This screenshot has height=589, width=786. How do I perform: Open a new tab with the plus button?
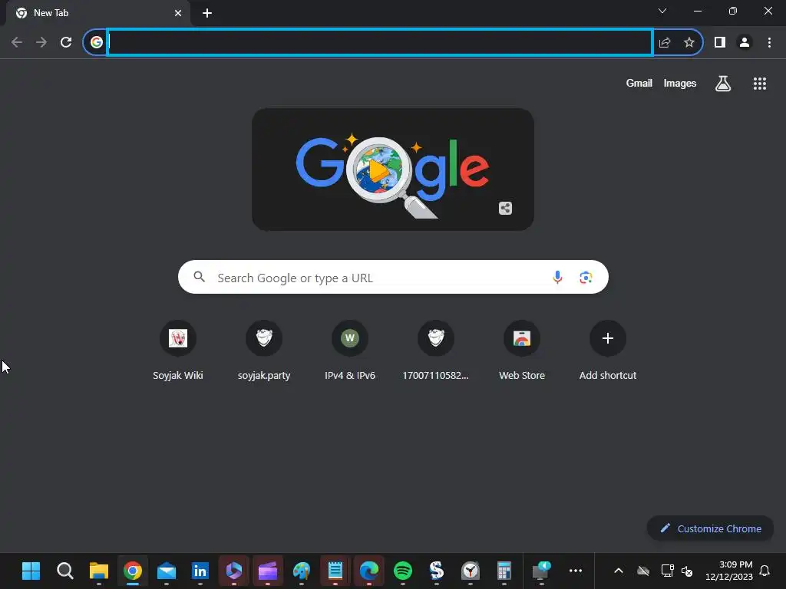[x=207, y=13]
